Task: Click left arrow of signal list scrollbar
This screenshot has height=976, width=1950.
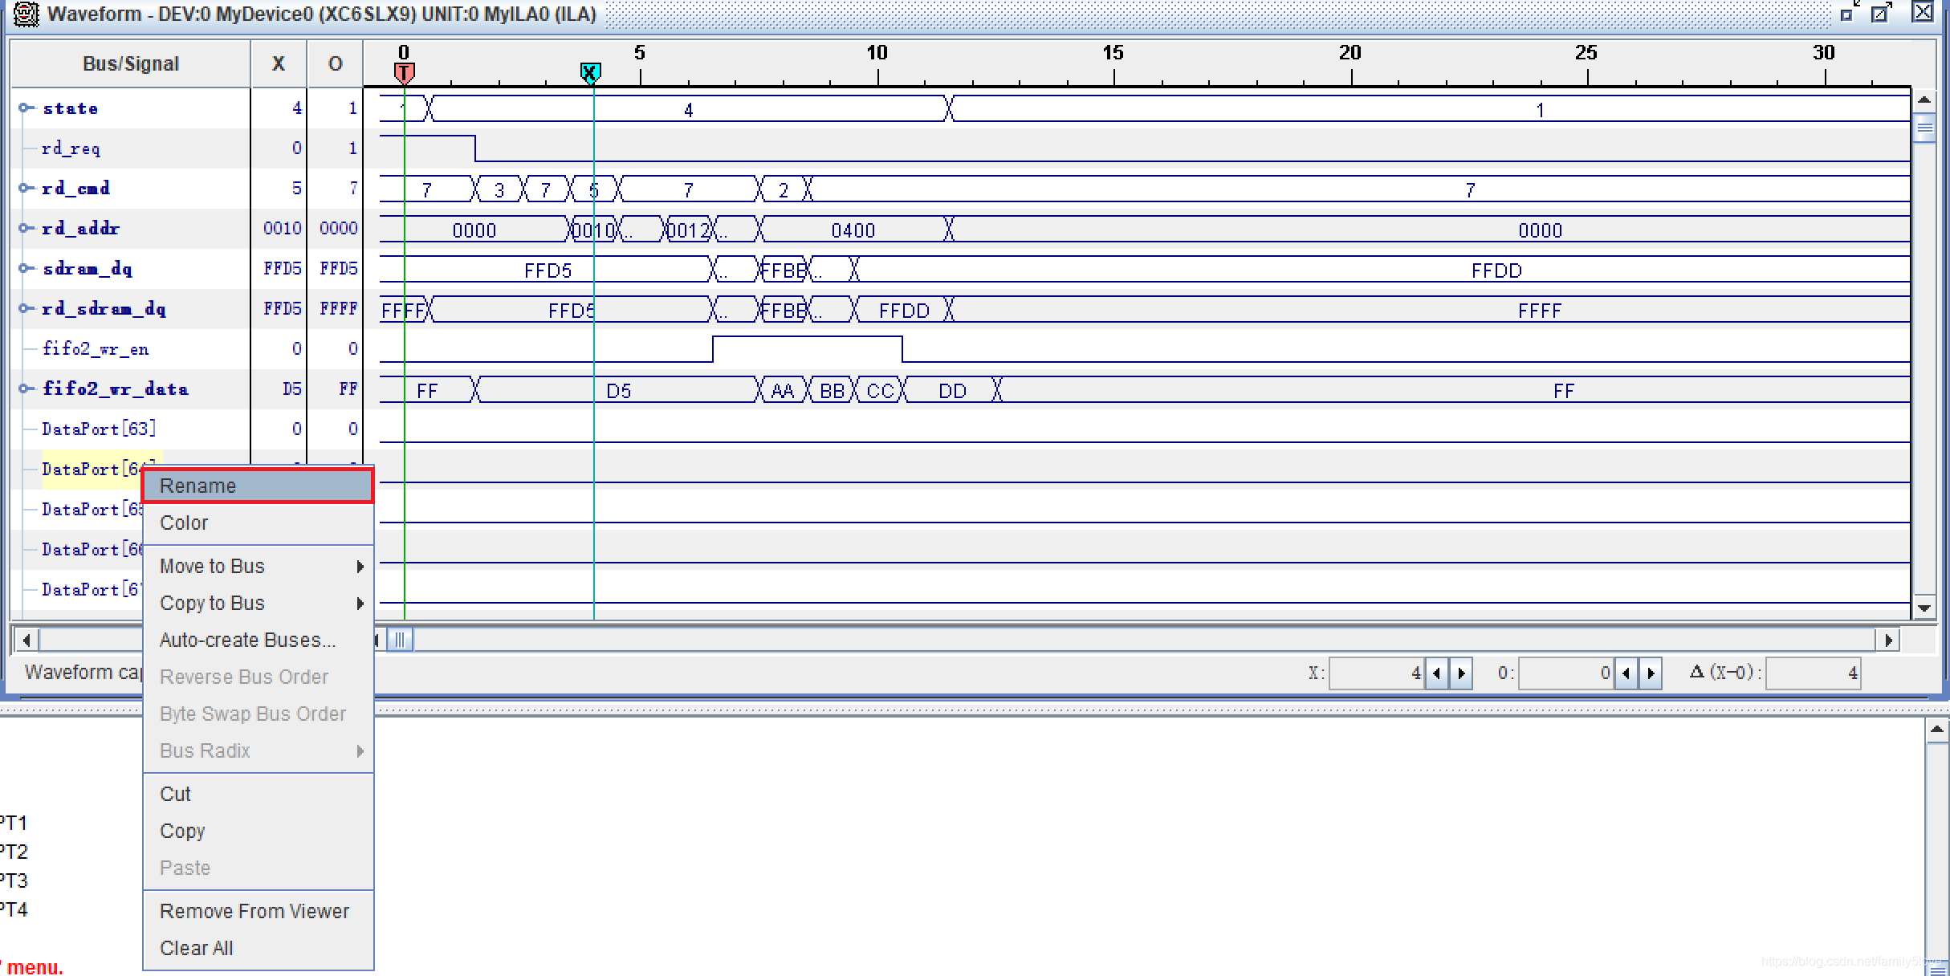Action: click(x=26, y=640)
